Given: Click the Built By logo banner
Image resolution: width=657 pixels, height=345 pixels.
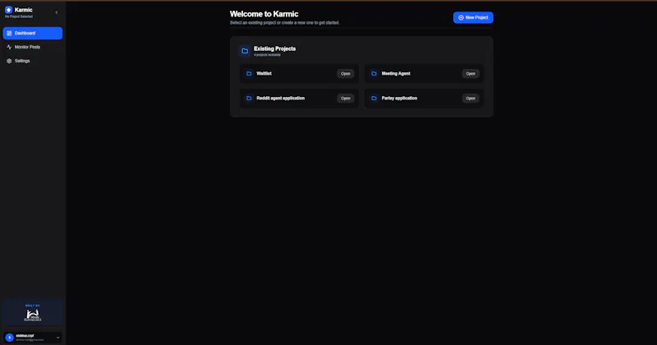Looking at the screenshot, I should tap(33, 313).
